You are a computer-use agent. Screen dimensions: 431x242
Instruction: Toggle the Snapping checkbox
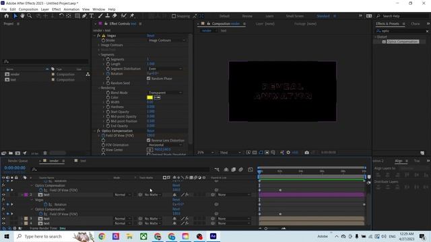click(x=174, y=16)
